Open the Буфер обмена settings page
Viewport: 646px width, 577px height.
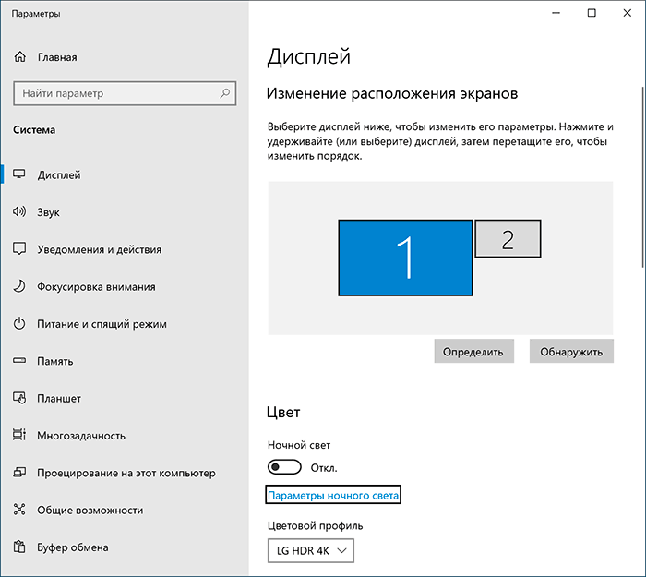72,547
